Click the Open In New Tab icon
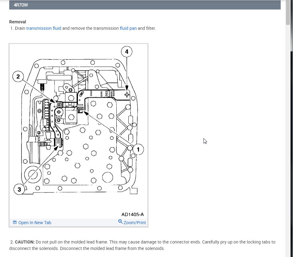The image size is (293, 257). pyautogui.click(x=15, y=222)
